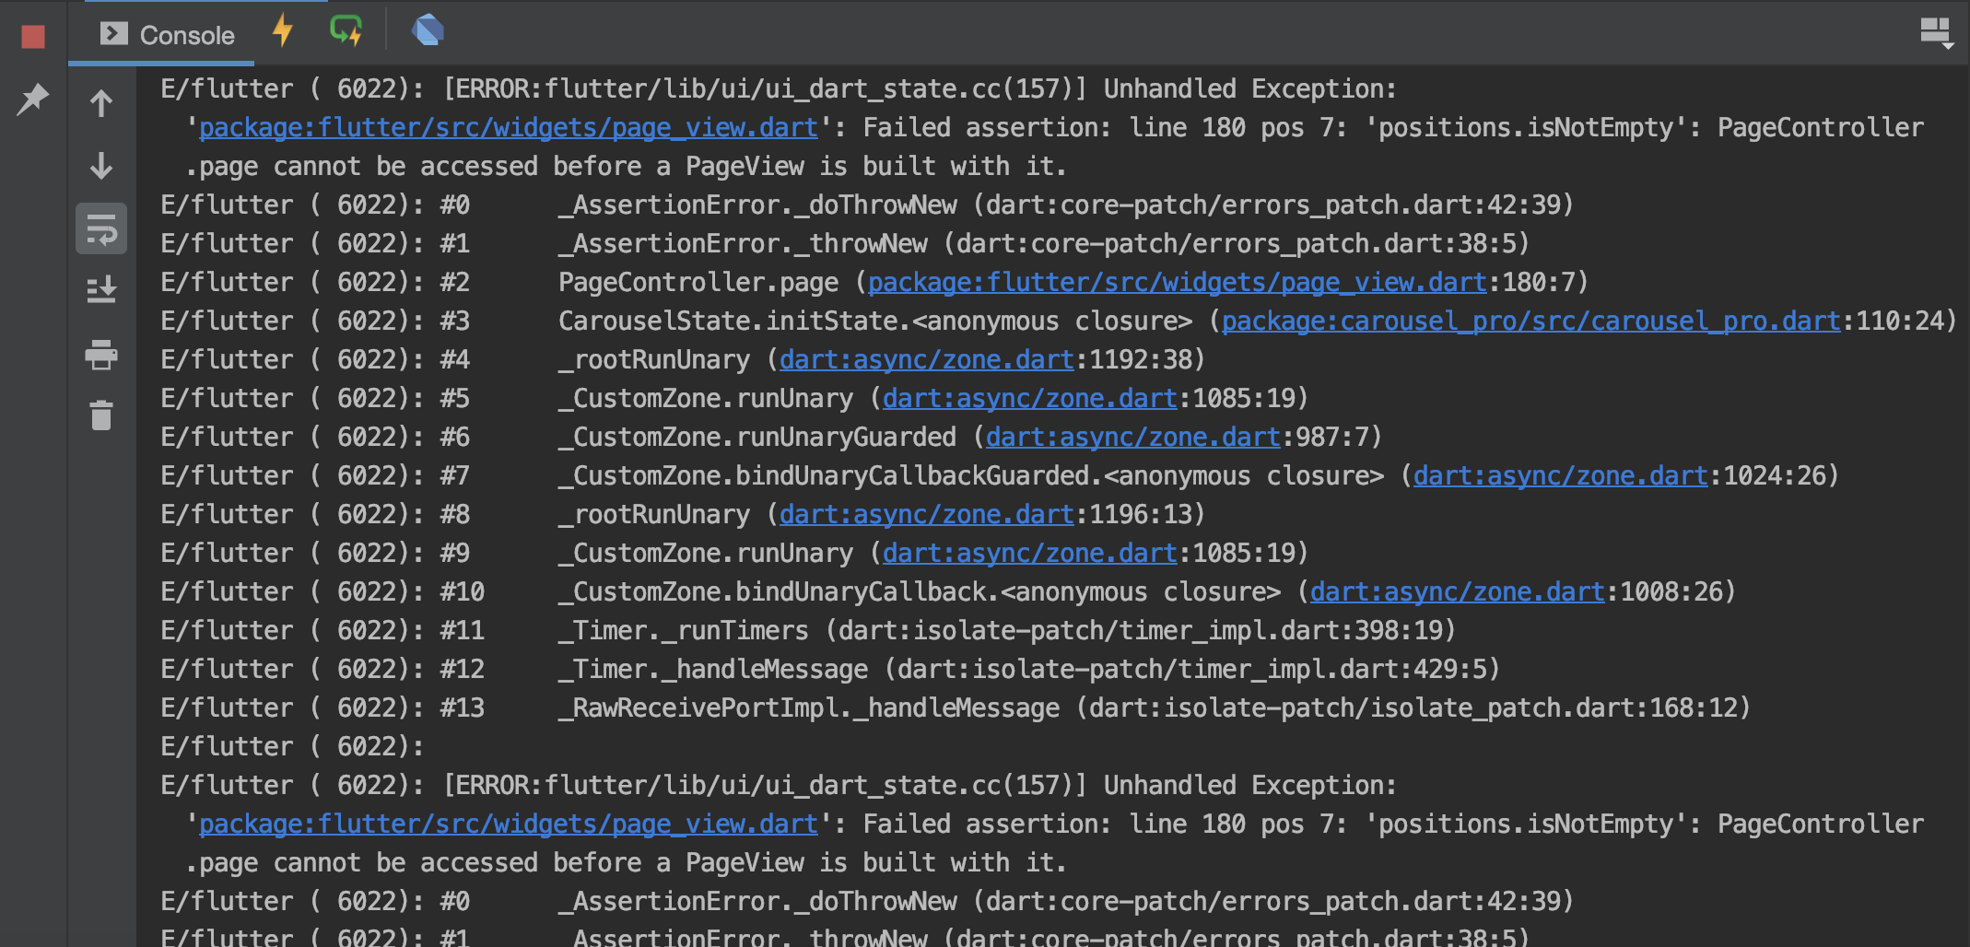Image resolution: width=1970 pixels, height=947 pixels.
Task: Open the layout settings dropdown
Action: [1936, 30]
